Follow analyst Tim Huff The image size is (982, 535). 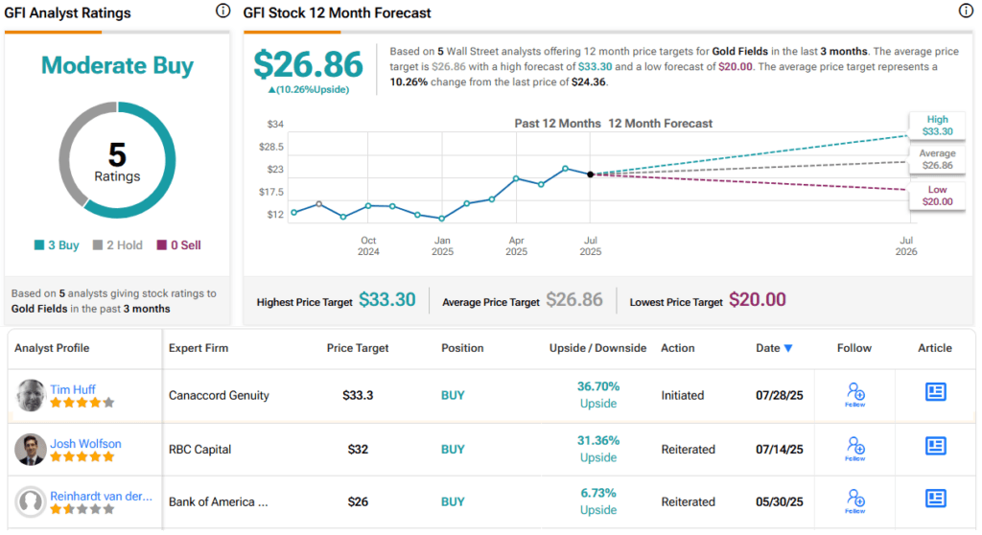855,395
